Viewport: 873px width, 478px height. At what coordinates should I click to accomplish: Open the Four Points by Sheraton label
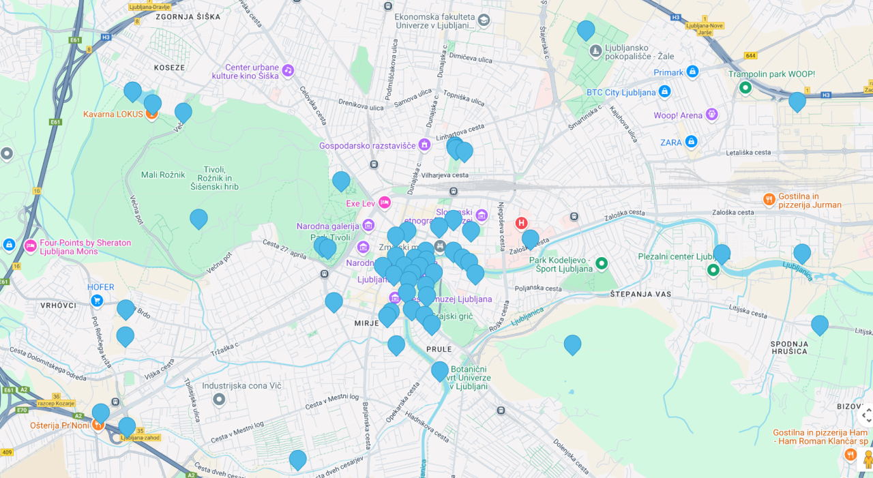pos(85,247)
